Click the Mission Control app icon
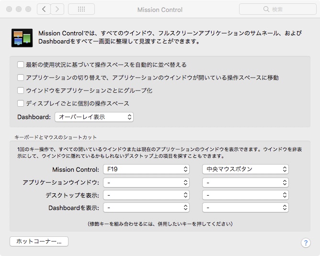Screen dimensions: 320x256 22,38
